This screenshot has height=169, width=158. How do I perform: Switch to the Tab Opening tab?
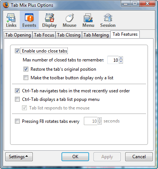[x=18, y=35]
